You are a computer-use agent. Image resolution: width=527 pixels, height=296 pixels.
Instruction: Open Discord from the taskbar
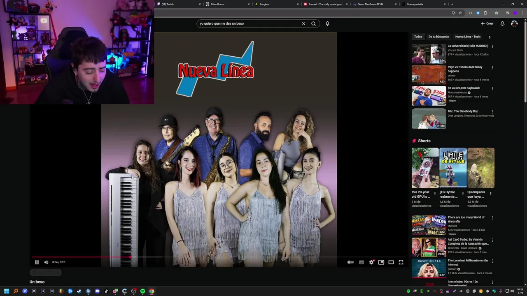(97, 291)
